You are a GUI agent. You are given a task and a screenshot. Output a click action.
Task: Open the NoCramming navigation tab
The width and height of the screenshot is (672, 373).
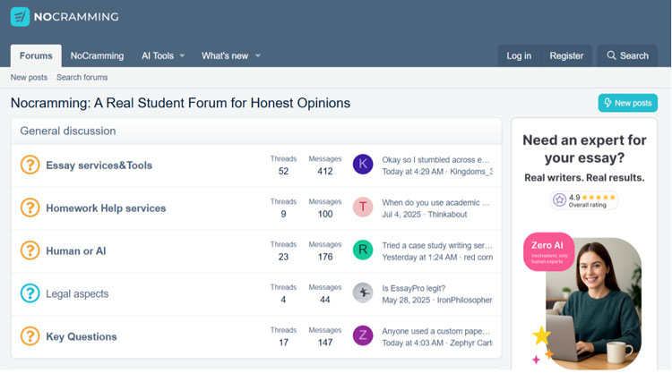(x=97, y=55)
